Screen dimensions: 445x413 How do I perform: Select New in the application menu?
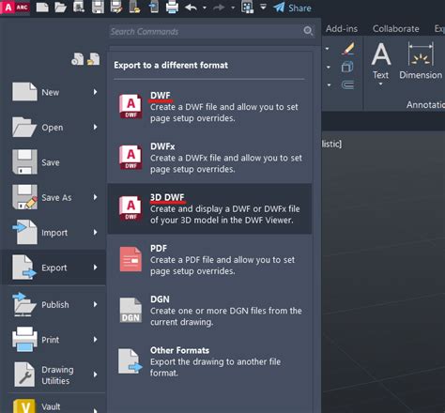tap(54, 92)
